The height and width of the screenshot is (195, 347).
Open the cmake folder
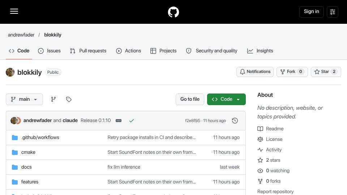coord(28,152)
